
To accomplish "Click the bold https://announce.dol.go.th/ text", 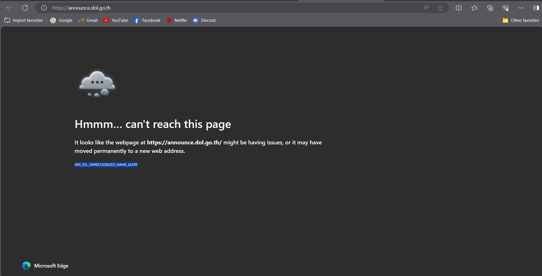I will pyautogui.click(x=184, y=142).
